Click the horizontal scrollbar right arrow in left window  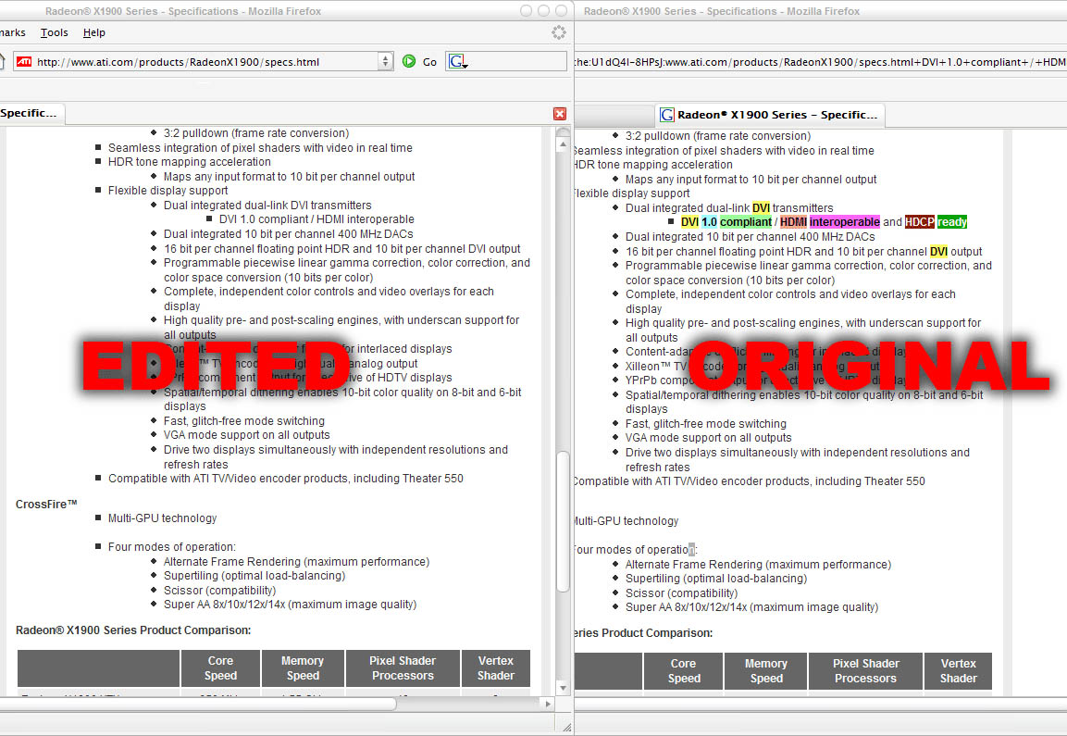pos(549,704)
